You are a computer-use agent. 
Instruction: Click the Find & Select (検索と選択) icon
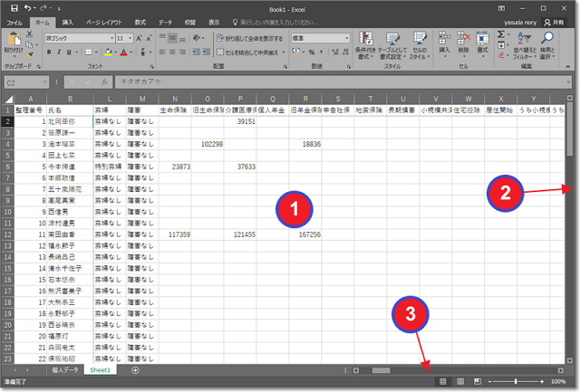click(x=547, y=43)
